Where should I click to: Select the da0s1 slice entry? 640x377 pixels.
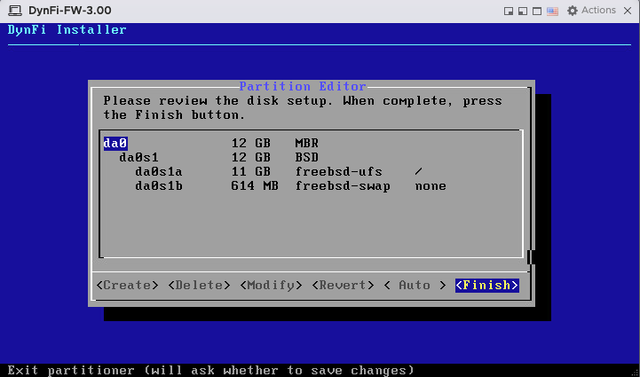[138, 158]
